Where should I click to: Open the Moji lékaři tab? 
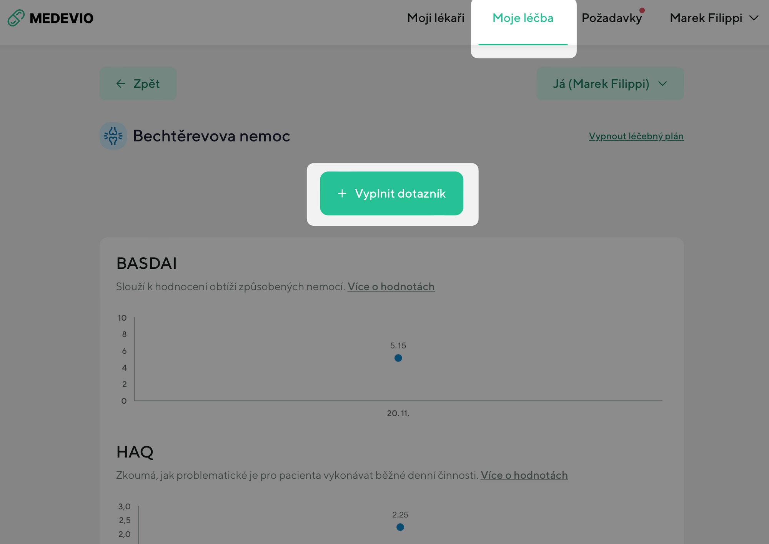(x=436, y=18)
